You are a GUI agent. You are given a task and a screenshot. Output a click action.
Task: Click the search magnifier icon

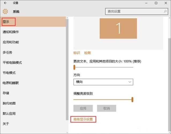pyautogui.click(x=165, y=11)
